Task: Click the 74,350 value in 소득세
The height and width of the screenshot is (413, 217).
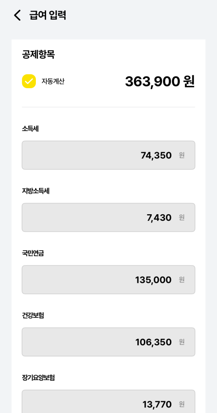Action: (x=156, y=155)
